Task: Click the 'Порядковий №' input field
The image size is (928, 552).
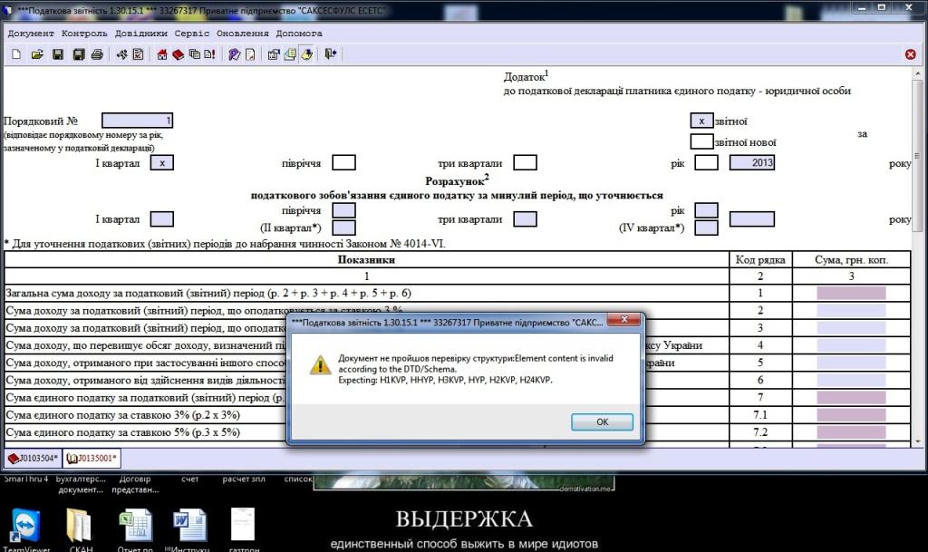Action: click(x=137, y=121)
